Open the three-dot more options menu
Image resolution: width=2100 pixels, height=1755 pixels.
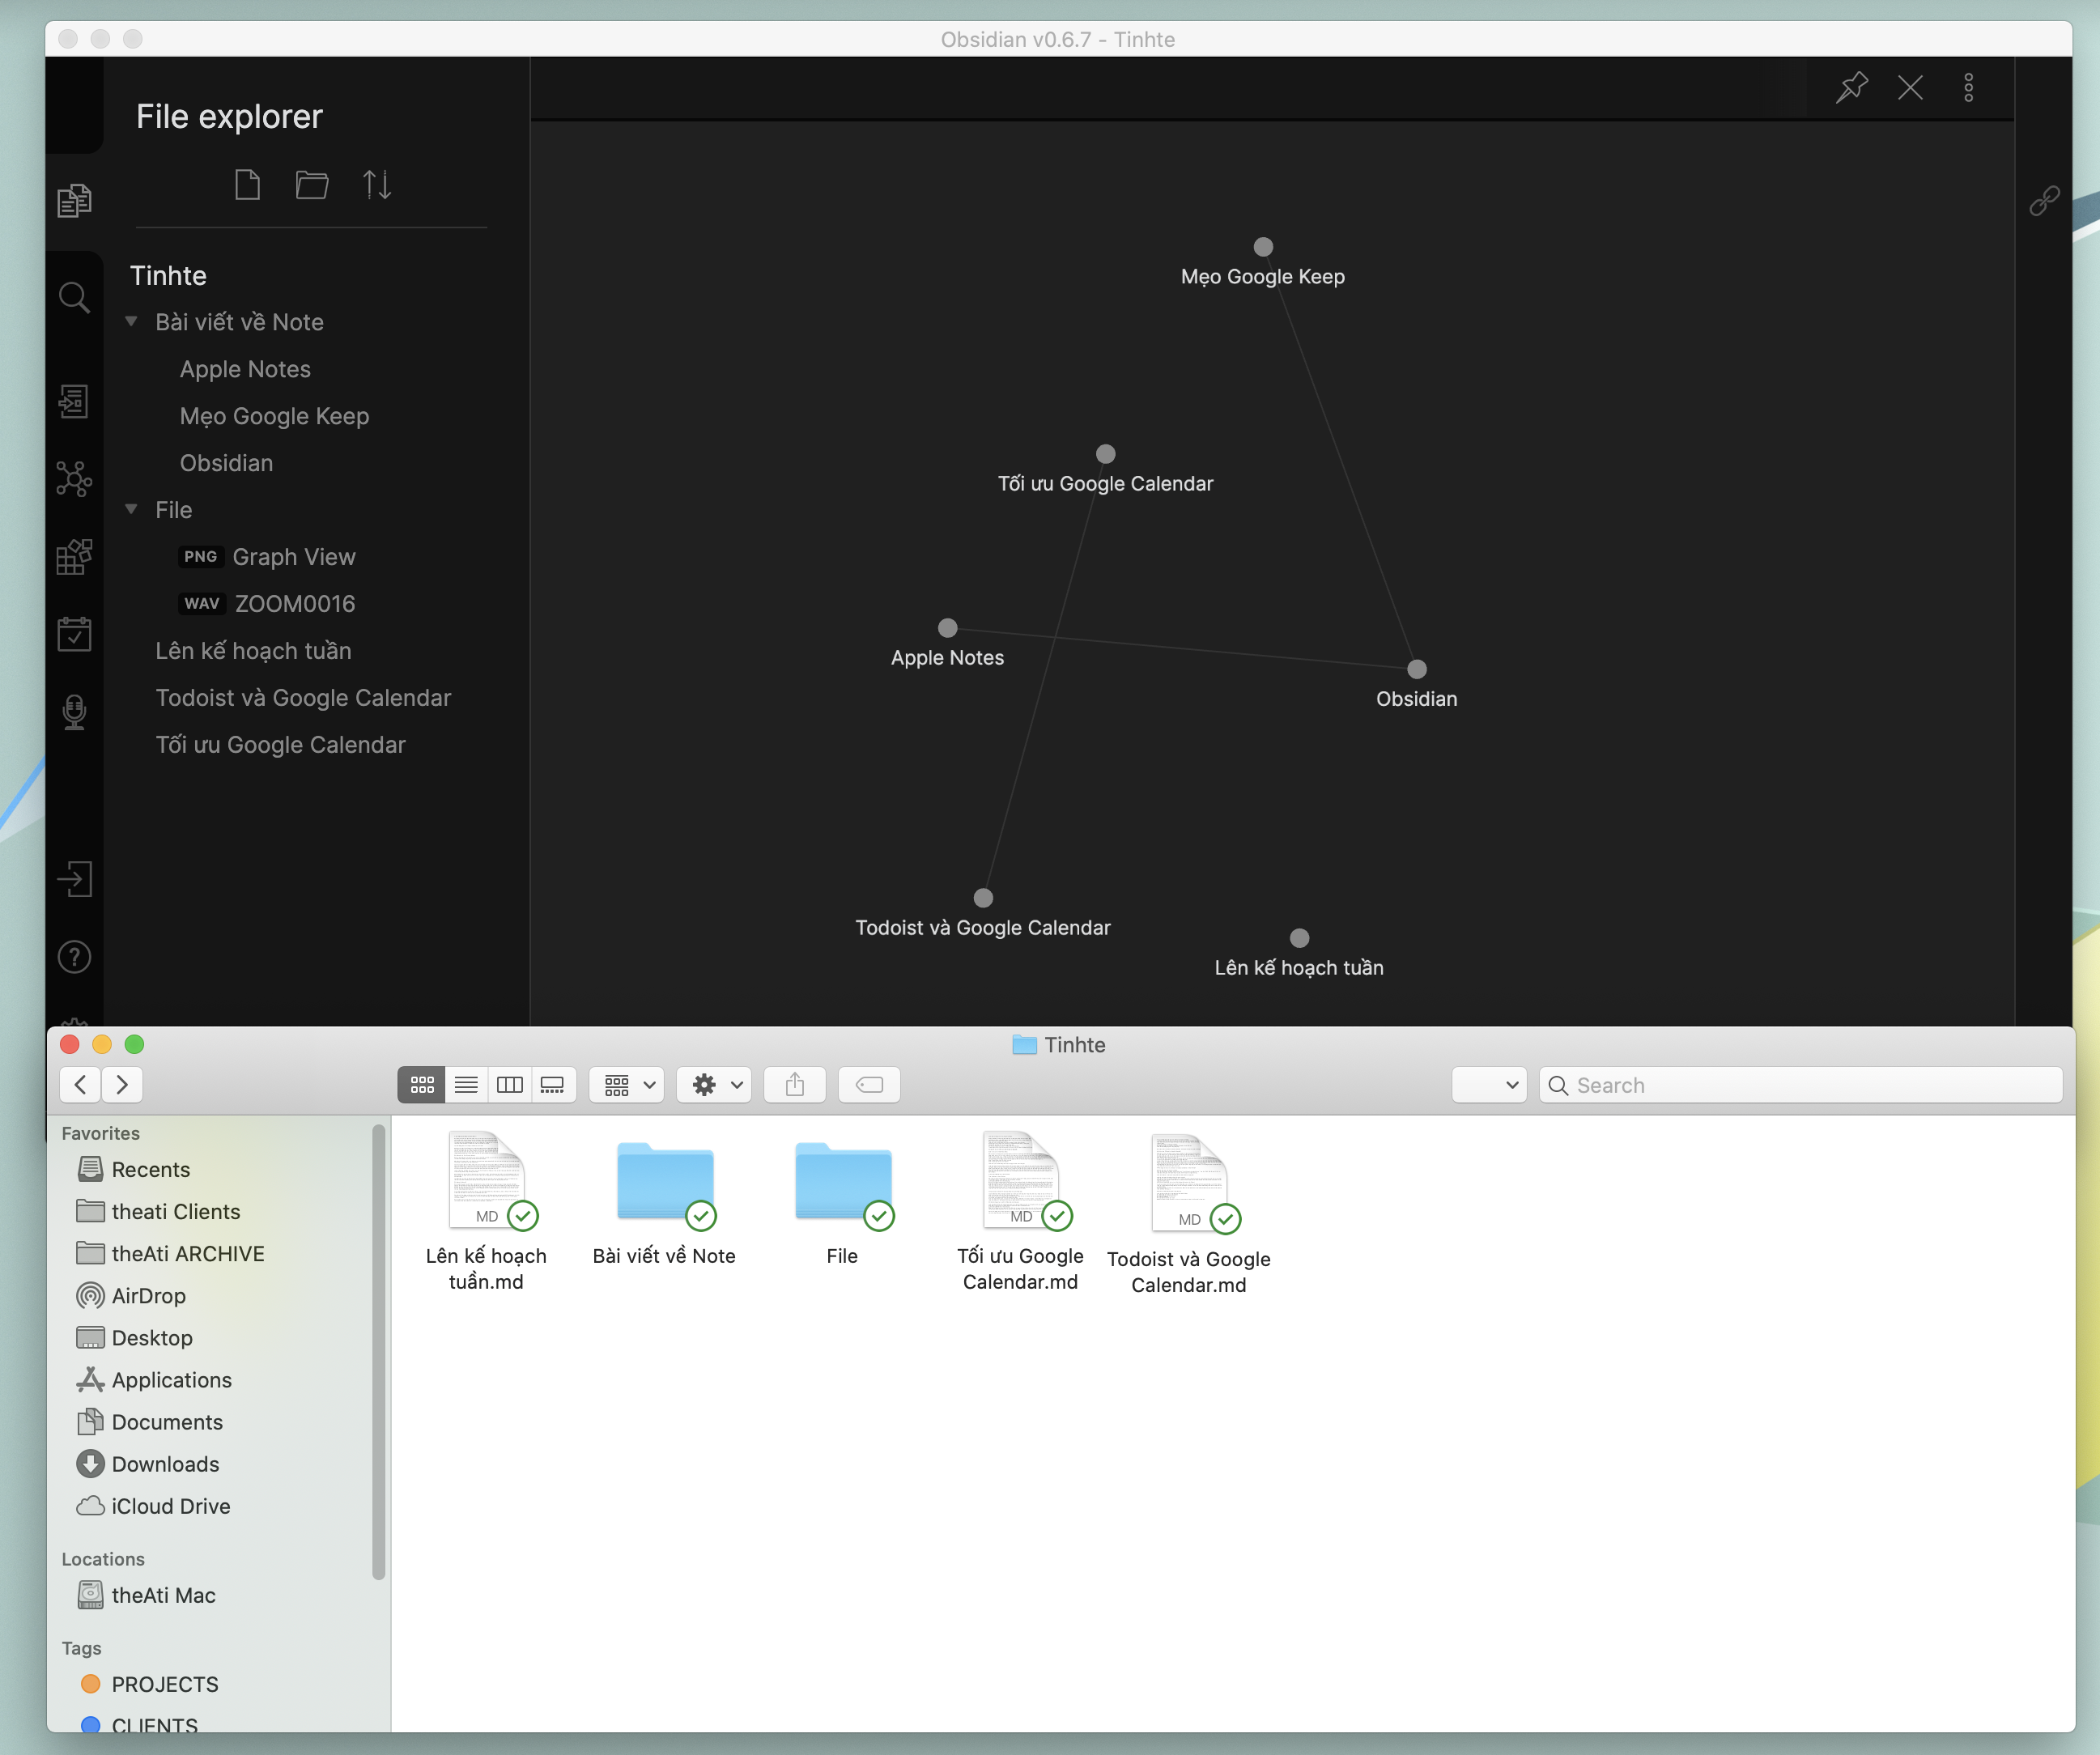[x=1968, y=88]
